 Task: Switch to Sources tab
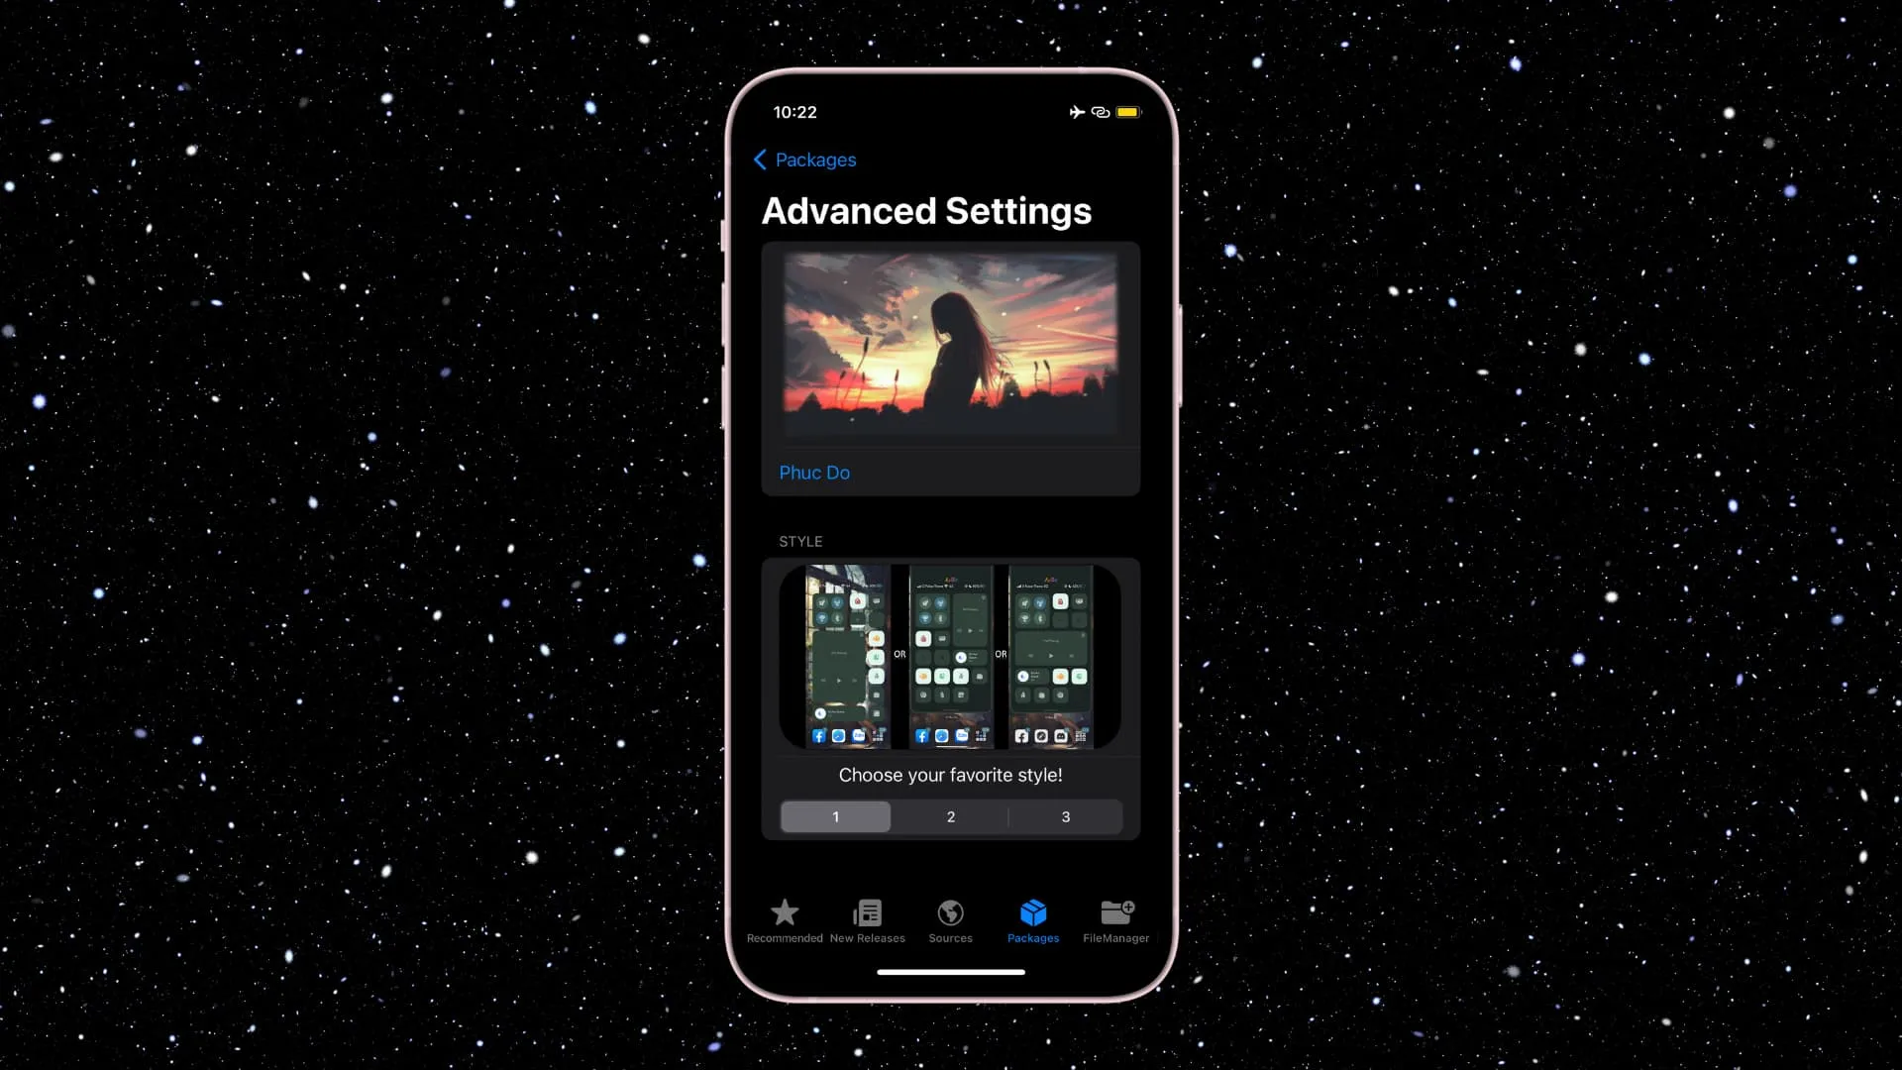point(950,918)
